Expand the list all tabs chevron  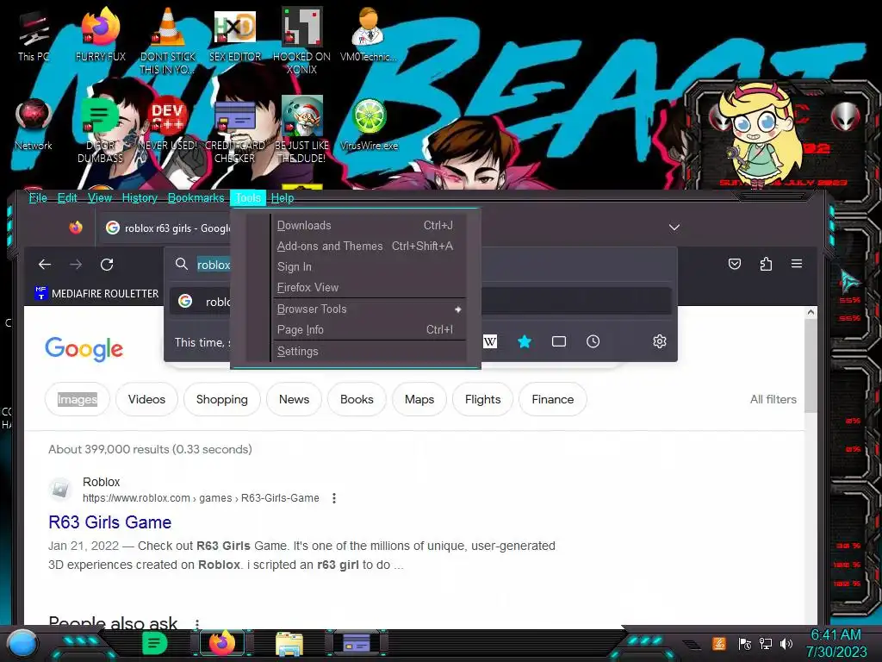tap(674, 228)
